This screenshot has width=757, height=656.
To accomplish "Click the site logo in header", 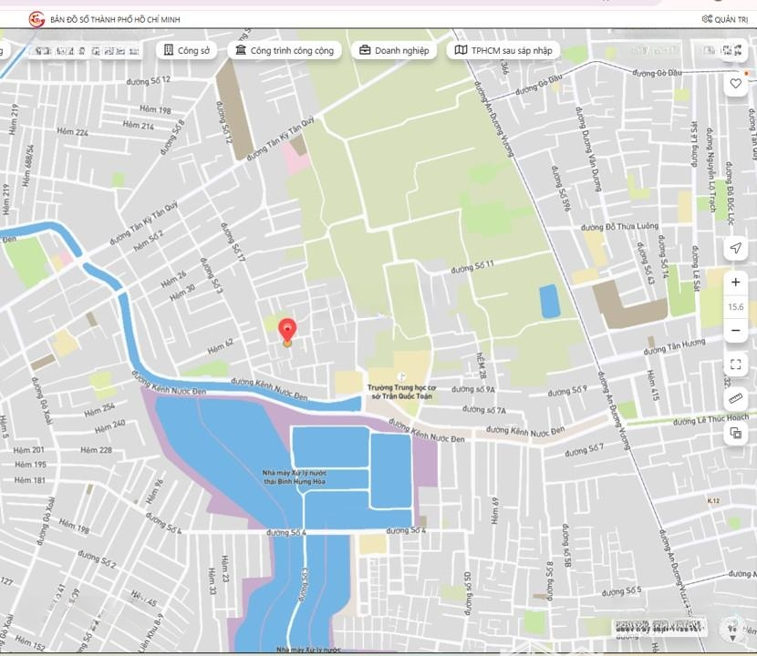I will [36, 19].
